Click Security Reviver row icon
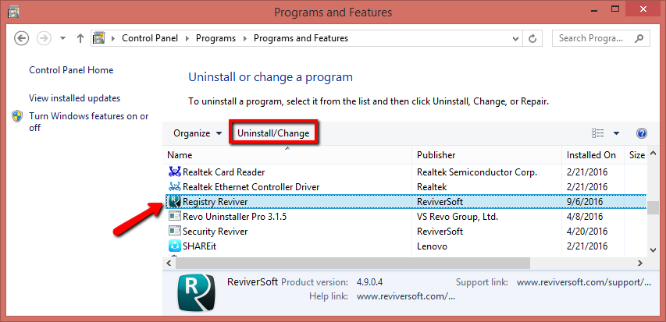 click(x=175, y=232)
